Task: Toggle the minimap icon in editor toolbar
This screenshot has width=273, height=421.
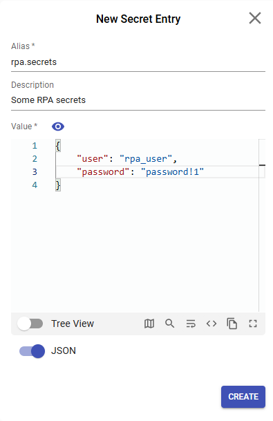Action: point(149,324)
